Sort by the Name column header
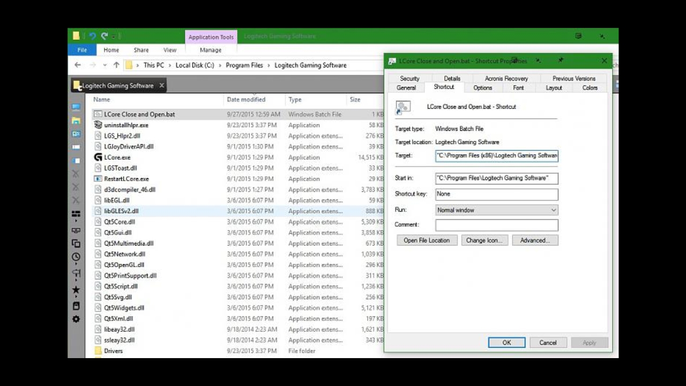This screenshot has height=386, width=686. coord(101,99)
